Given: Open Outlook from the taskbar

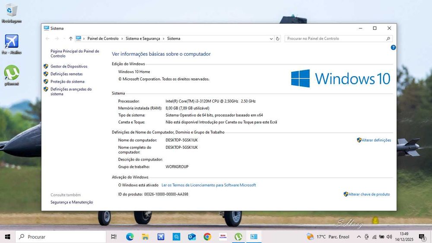Looking at the screenshot, I should point(192,237).
